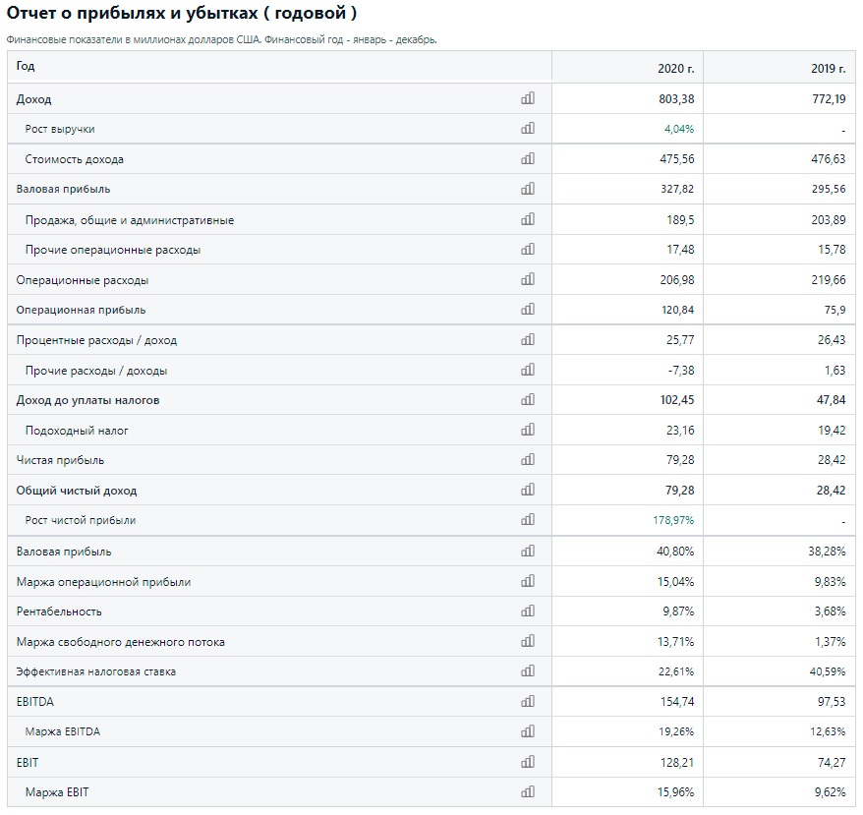Select EBIT margin value 15,96%
Viewport: 863px width, 815px height.
pyautogui.click(x=675, y=792)
